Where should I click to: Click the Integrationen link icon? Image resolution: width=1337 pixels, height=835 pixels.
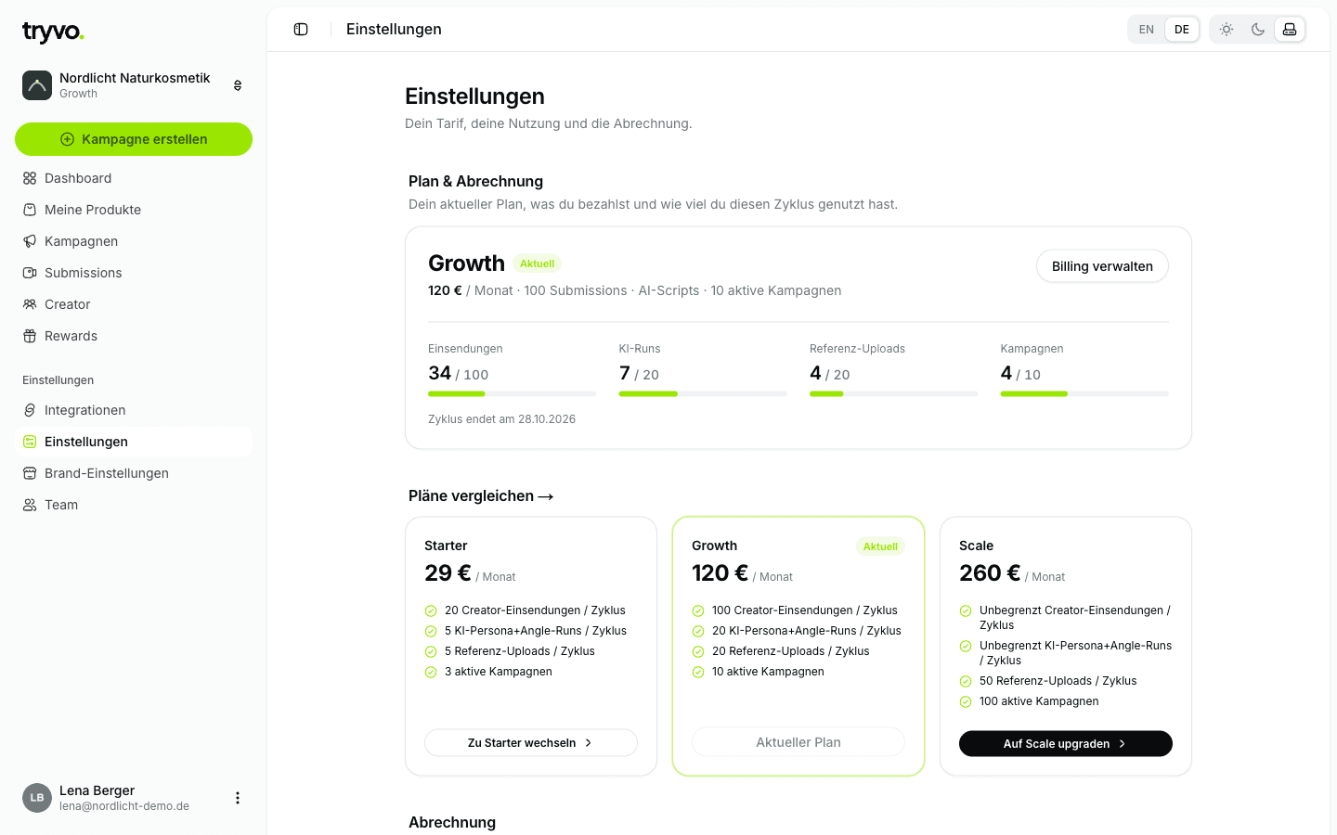pos(30,410)
